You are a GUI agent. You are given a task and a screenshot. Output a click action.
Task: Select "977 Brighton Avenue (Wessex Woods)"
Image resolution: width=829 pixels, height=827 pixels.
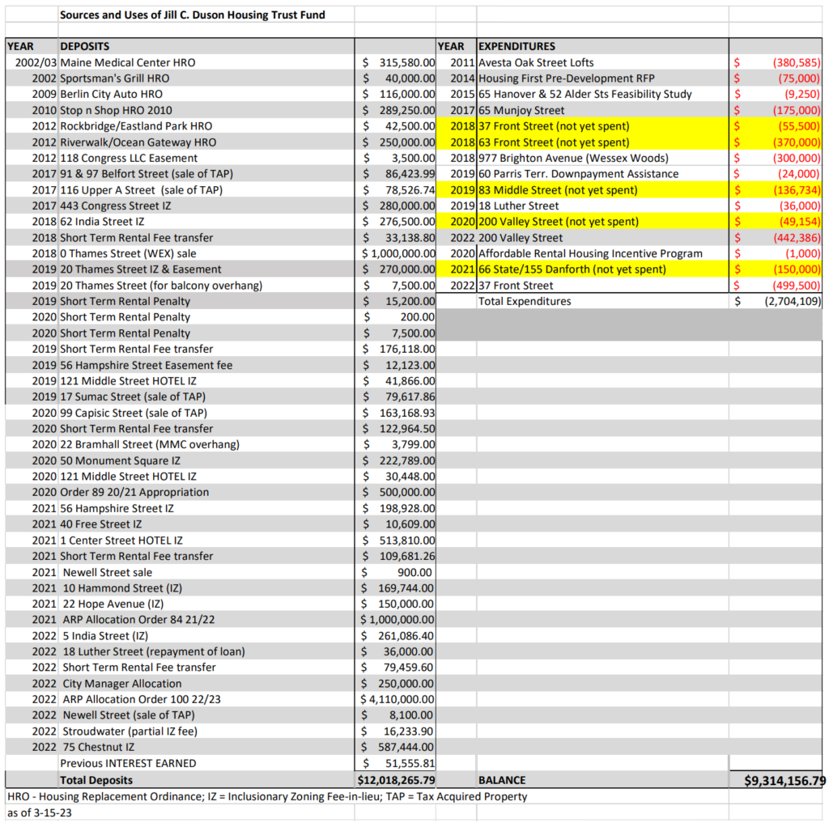pos(573,158)
